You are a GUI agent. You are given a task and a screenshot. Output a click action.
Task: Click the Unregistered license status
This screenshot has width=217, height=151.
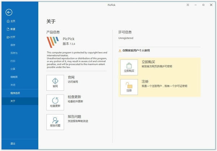[126, 38]
